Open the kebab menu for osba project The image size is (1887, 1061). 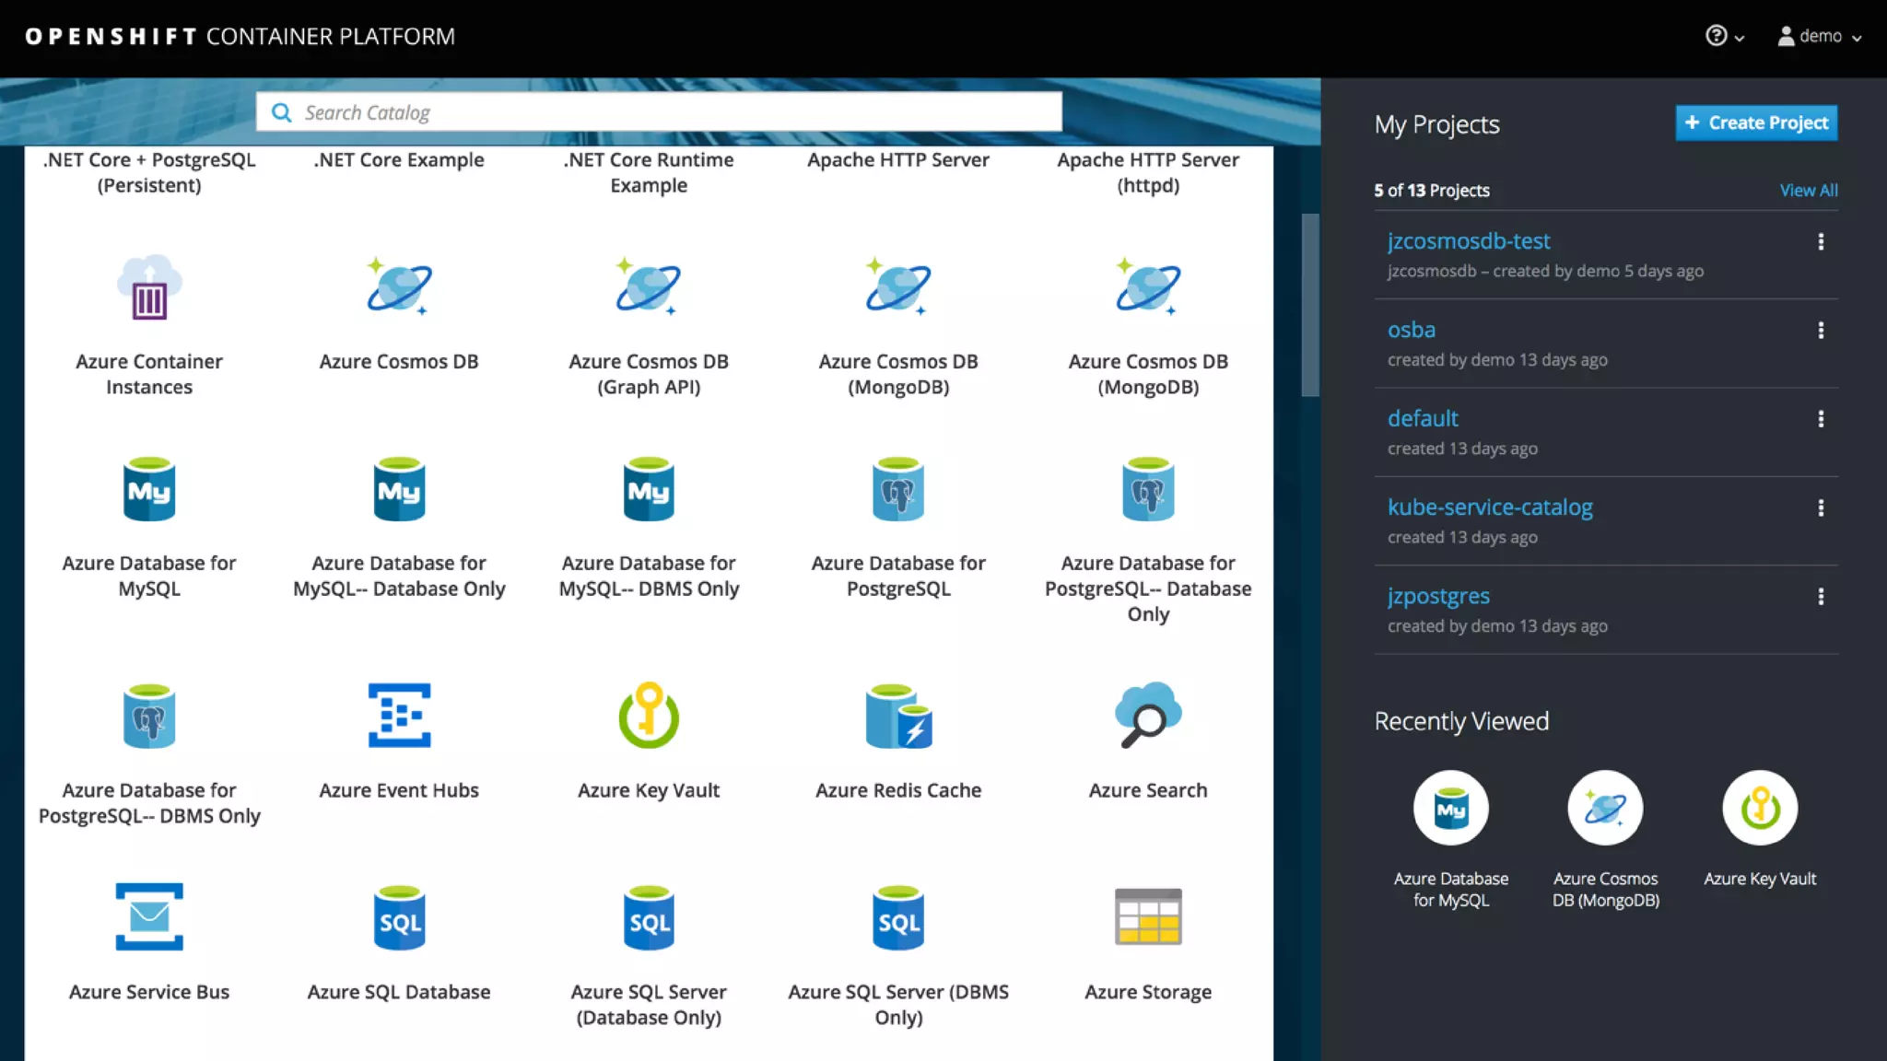[x=1821, y=331]
